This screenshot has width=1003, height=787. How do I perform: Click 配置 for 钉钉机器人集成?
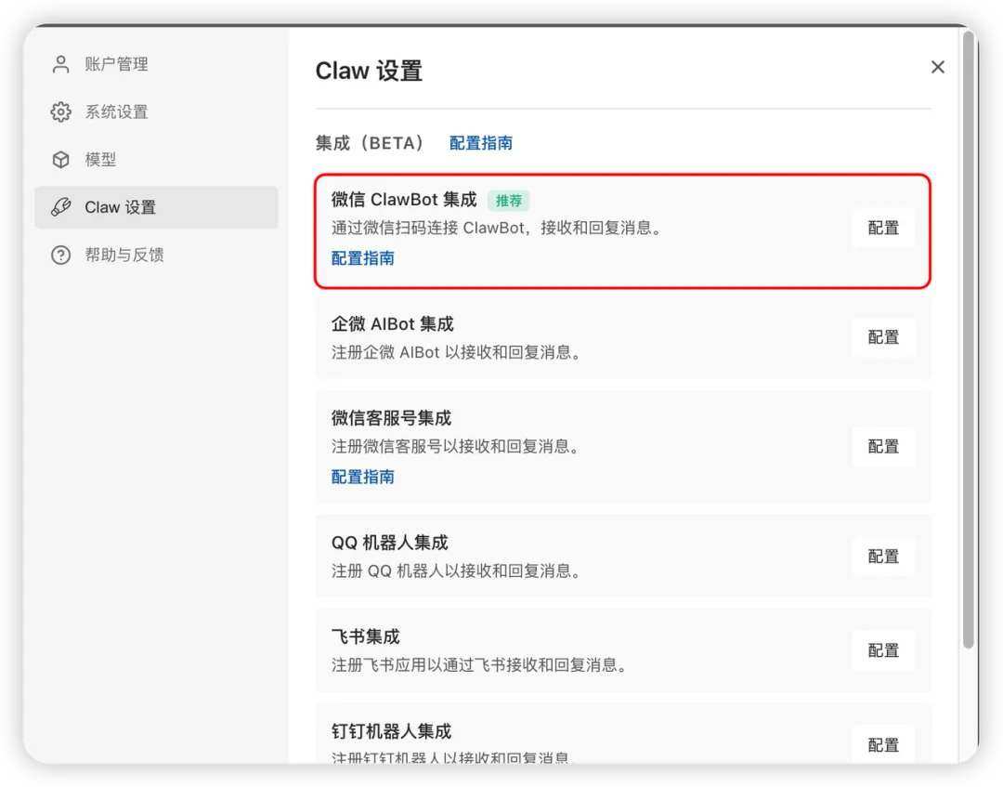point(883,745)
